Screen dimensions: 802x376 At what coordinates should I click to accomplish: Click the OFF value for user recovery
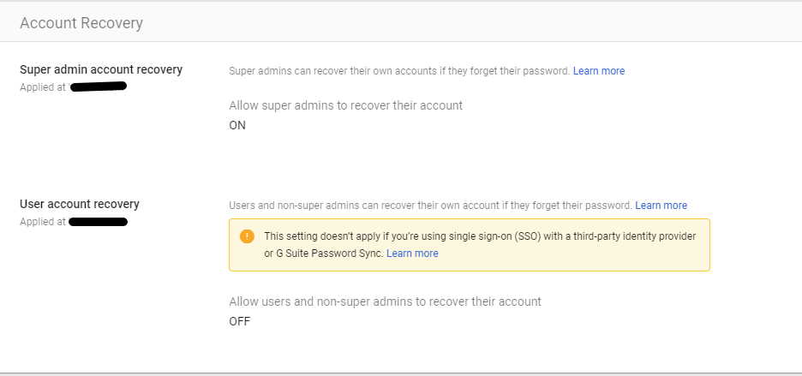(x=240, y=321)
